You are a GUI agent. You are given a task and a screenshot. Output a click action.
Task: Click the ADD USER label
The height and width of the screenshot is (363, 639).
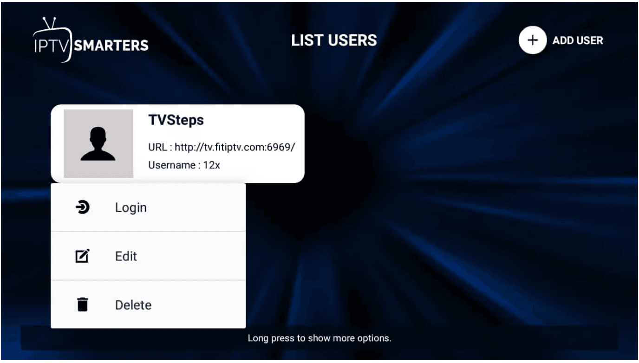click(577, 40)
